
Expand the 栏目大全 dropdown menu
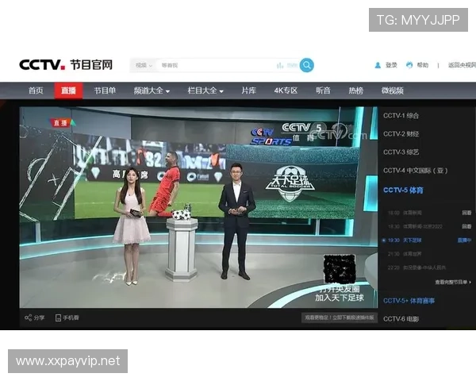pos(205,90)
